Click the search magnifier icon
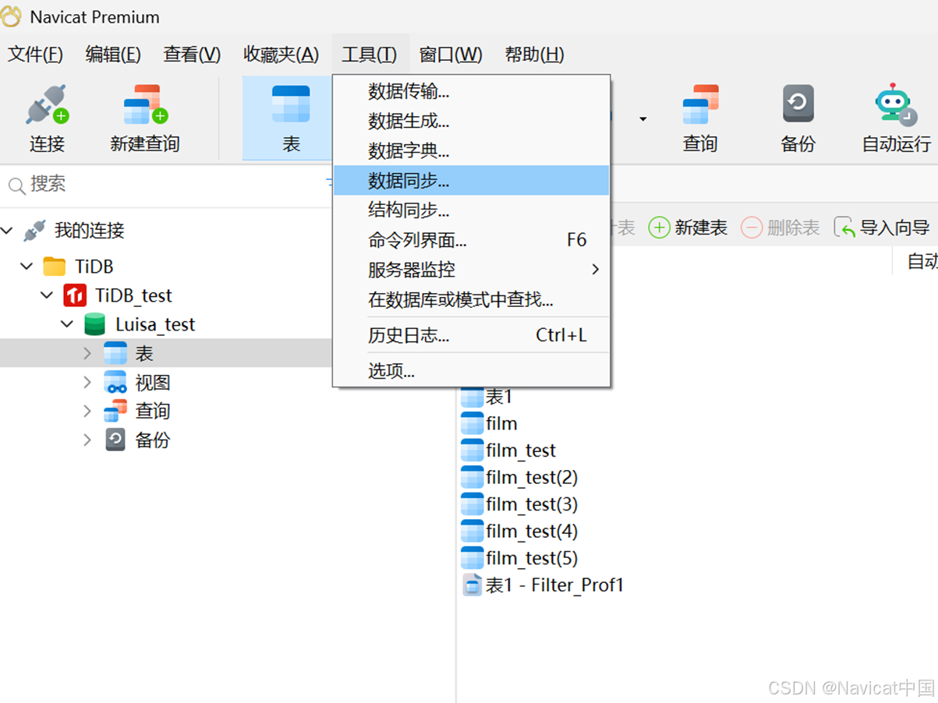 [x=16, y=185]
